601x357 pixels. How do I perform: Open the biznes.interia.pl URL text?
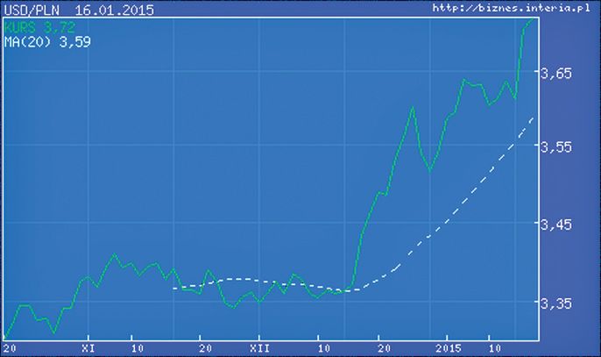tap(512, 8)
